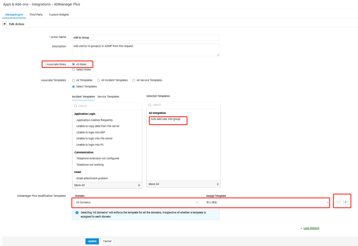Open the Custom Widgets tab

coord(59,14)
